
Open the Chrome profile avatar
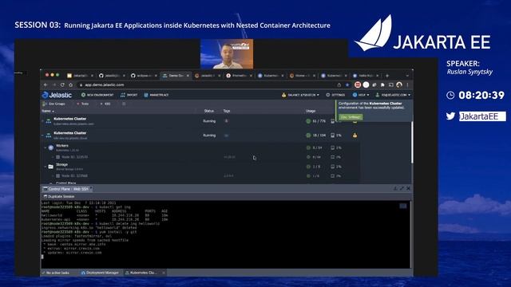point(399,85)
